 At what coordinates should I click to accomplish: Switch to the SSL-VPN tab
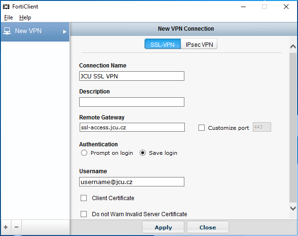(163, 44)
